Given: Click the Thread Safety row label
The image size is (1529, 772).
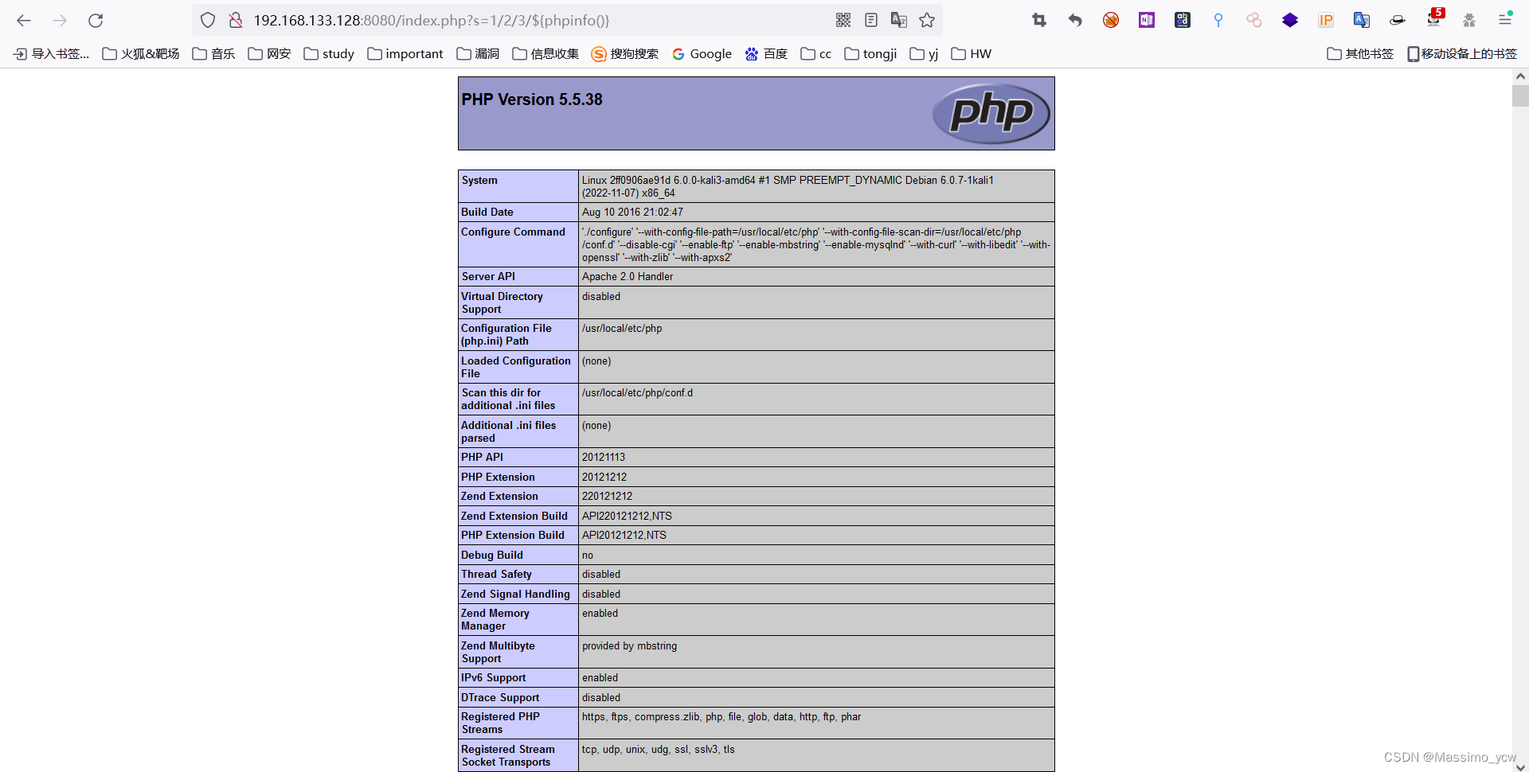Looking at the screenshot, I should [x=496, y=575].
